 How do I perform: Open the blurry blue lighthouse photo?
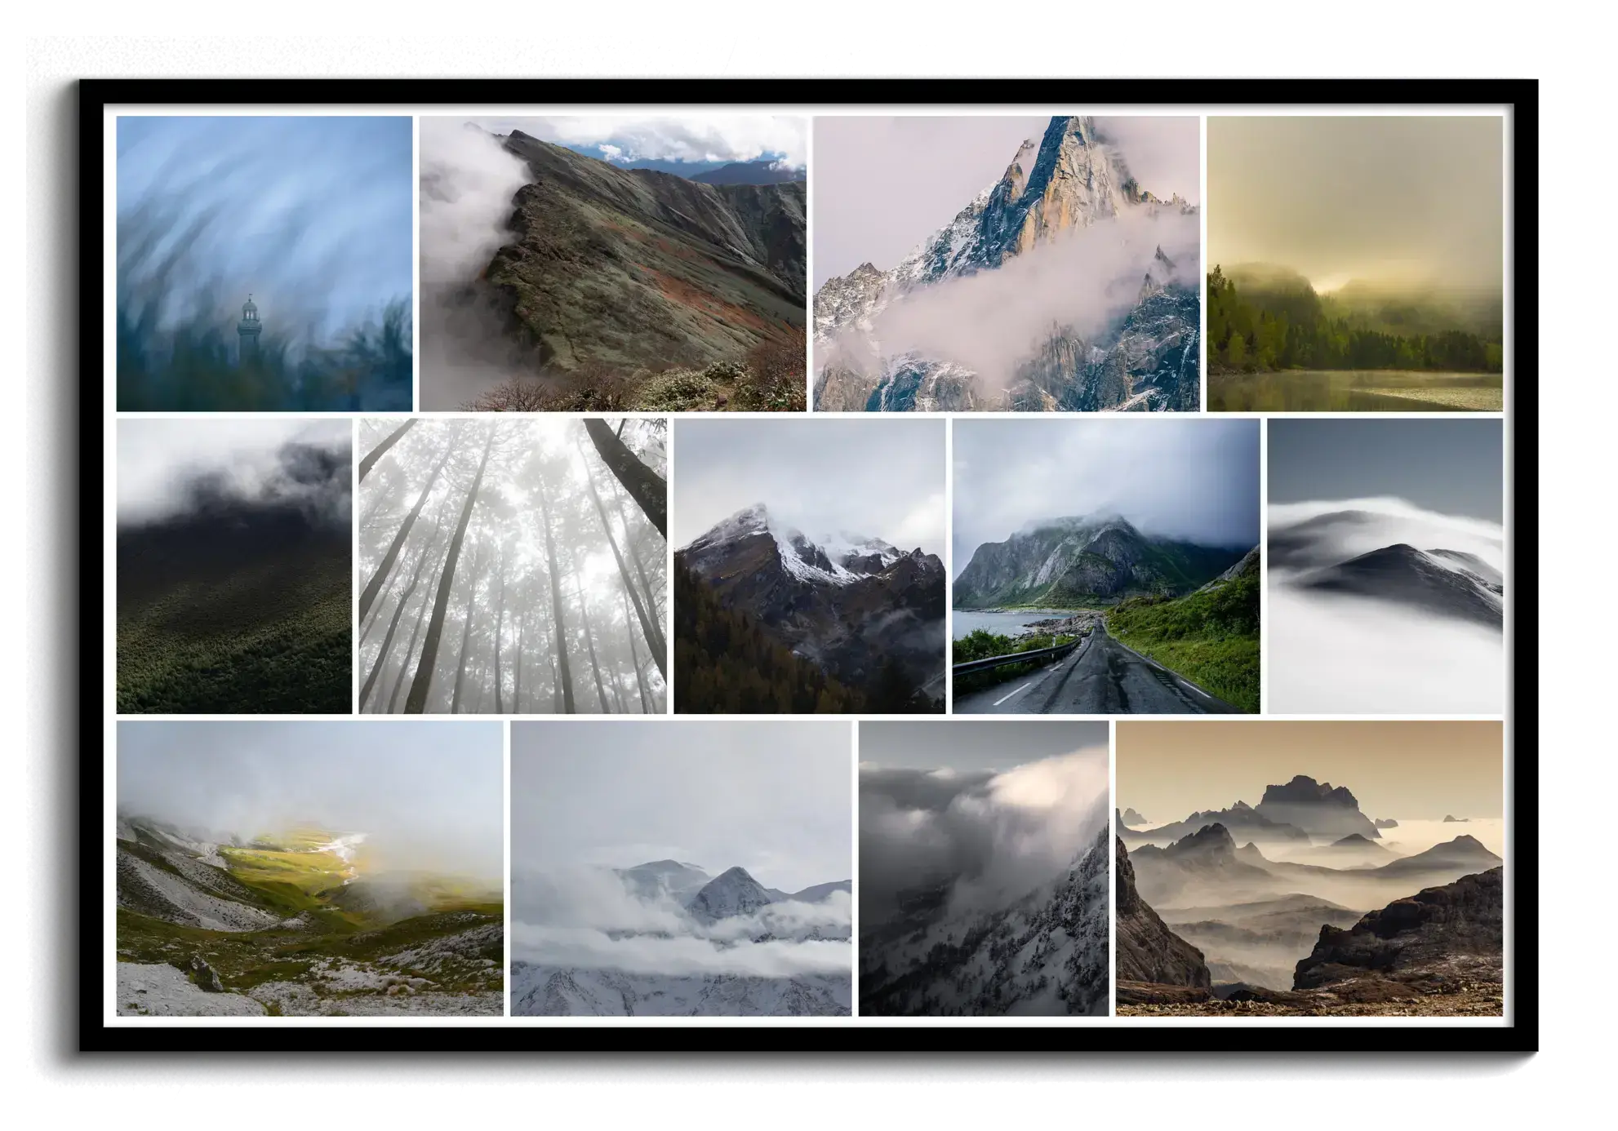coord(264,263)
